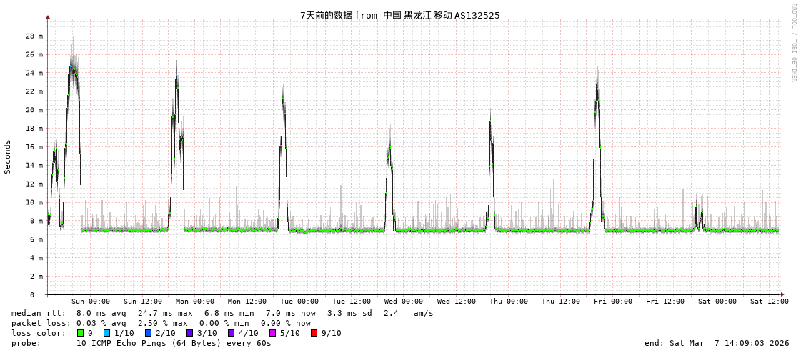Click the light blue 1/10 loss swatch
The width and height of the screenshot is (801, 353).
coord(106,333)
